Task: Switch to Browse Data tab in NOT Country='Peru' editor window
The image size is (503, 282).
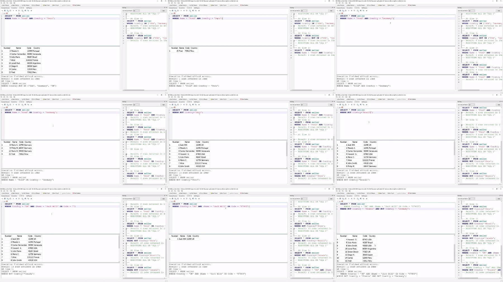Action: (182, 102)
